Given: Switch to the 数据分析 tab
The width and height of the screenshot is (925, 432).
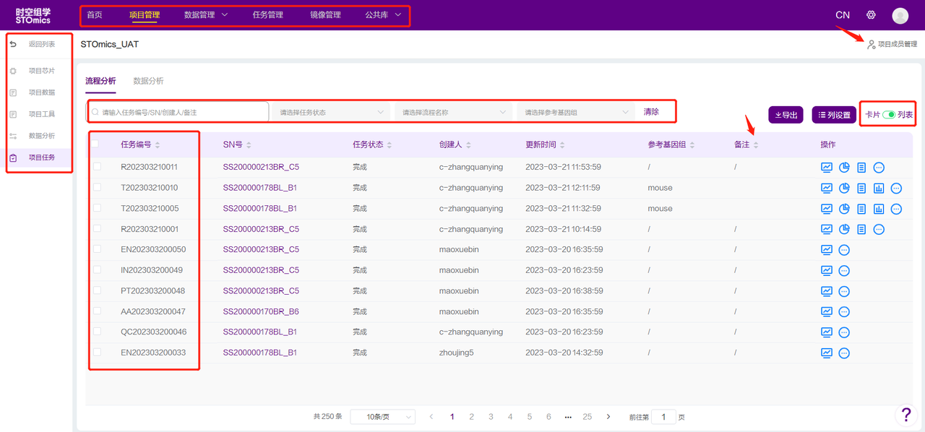Looking at the screenshot, I should coord(148,81).
